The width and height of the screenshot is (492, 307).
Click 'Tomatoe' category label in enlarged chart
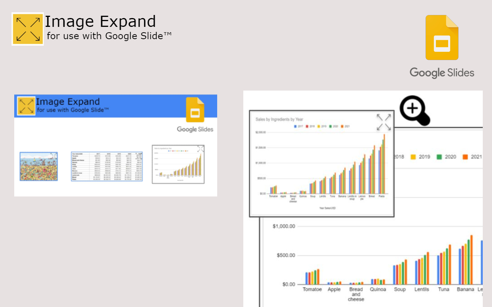point(312,289)
